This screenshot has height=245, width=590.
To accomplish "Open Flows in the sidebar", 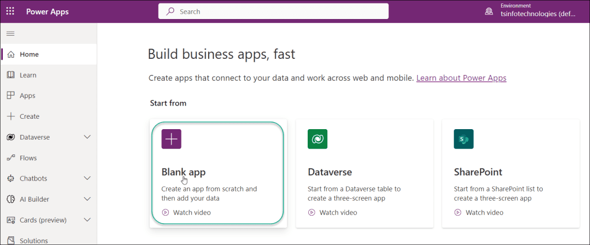I will pyautogui.click(x=48, y=158).
